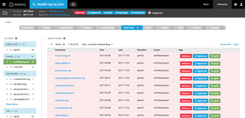Open the help question mark icon
Viewport: 245px width, 118px height.
pyautogui.click(x=236, y=4)
